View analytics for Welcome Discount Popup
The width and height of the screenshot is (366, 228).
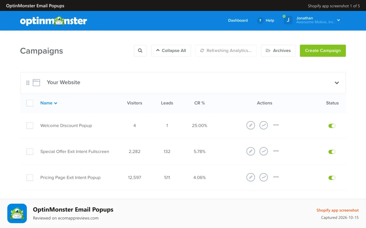click(x=264, y=125)
